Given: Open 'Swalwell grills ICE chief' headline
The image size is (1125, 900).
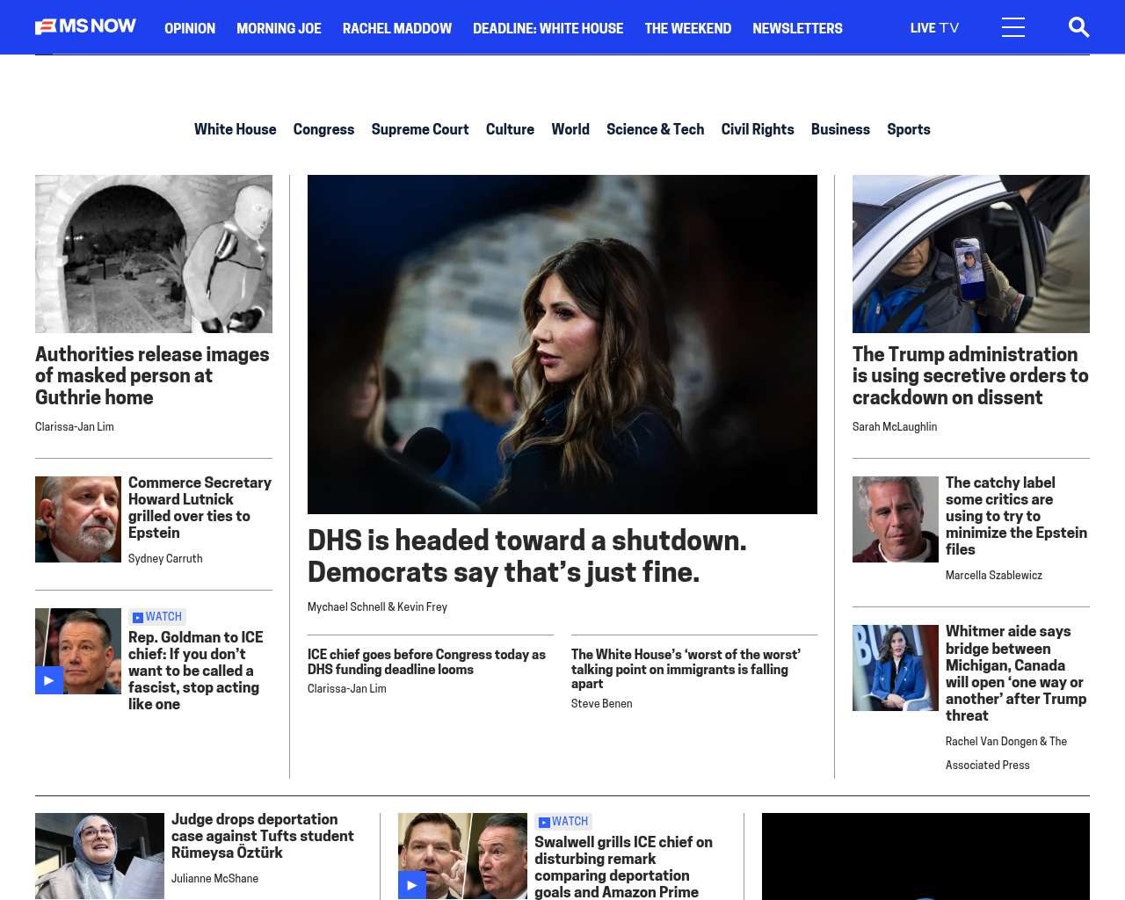Looking at the screenshot, I should (623, 867).
